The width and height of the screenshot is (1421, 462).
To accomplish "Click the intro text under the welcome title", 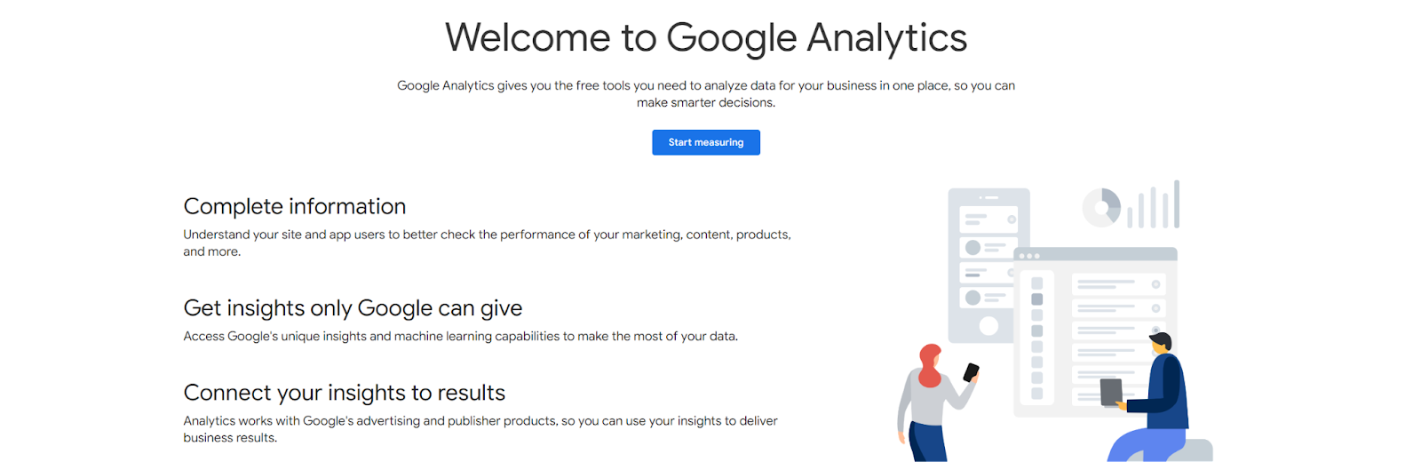I will click(706, 94).
